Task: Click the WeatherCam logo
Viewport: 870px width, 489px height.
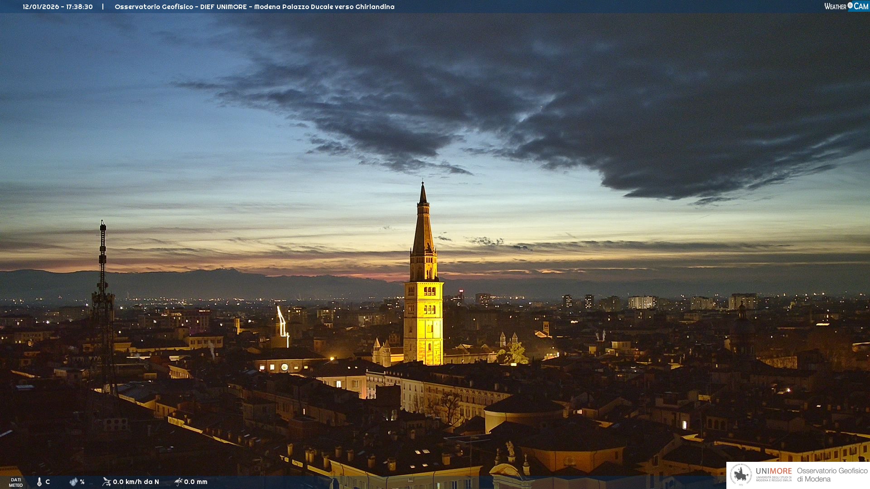Action: (x=846, y=6)
